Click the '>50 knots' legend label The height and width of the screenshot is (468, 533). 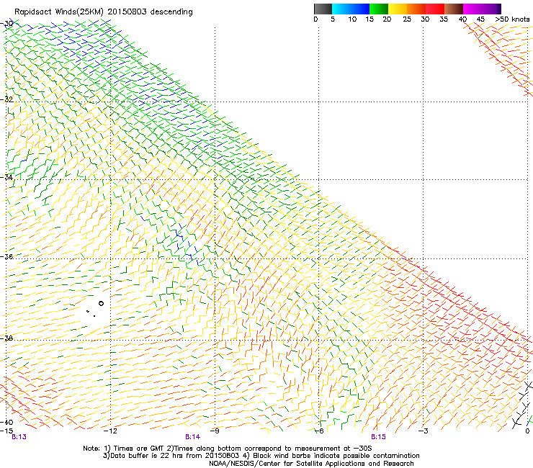(x=512, y=19)
